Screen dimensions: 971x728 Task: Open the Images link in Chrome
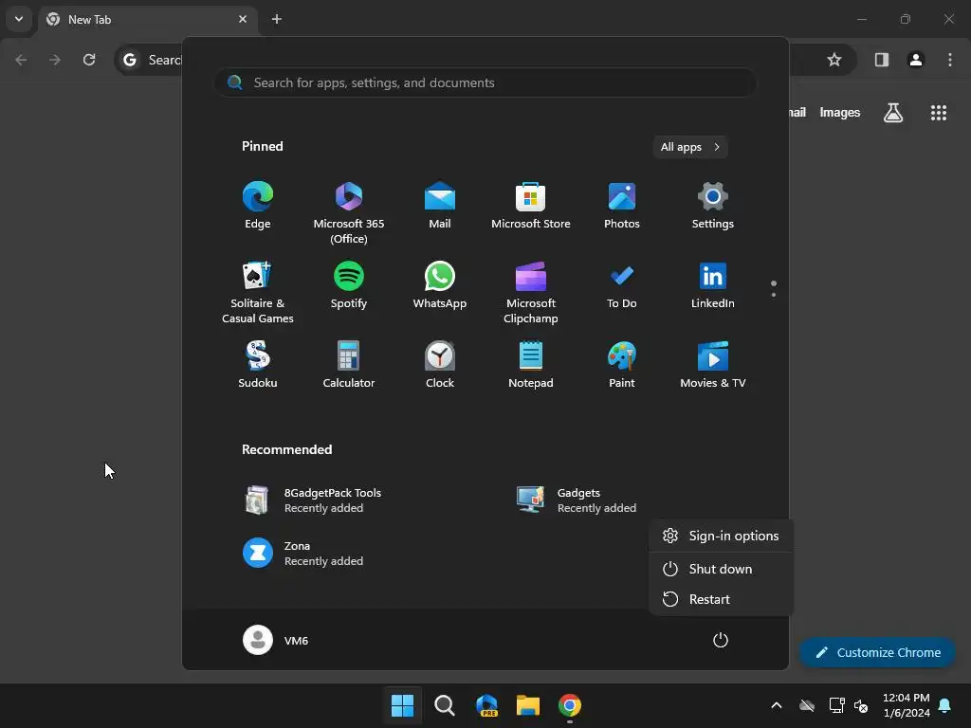point(840,113)
